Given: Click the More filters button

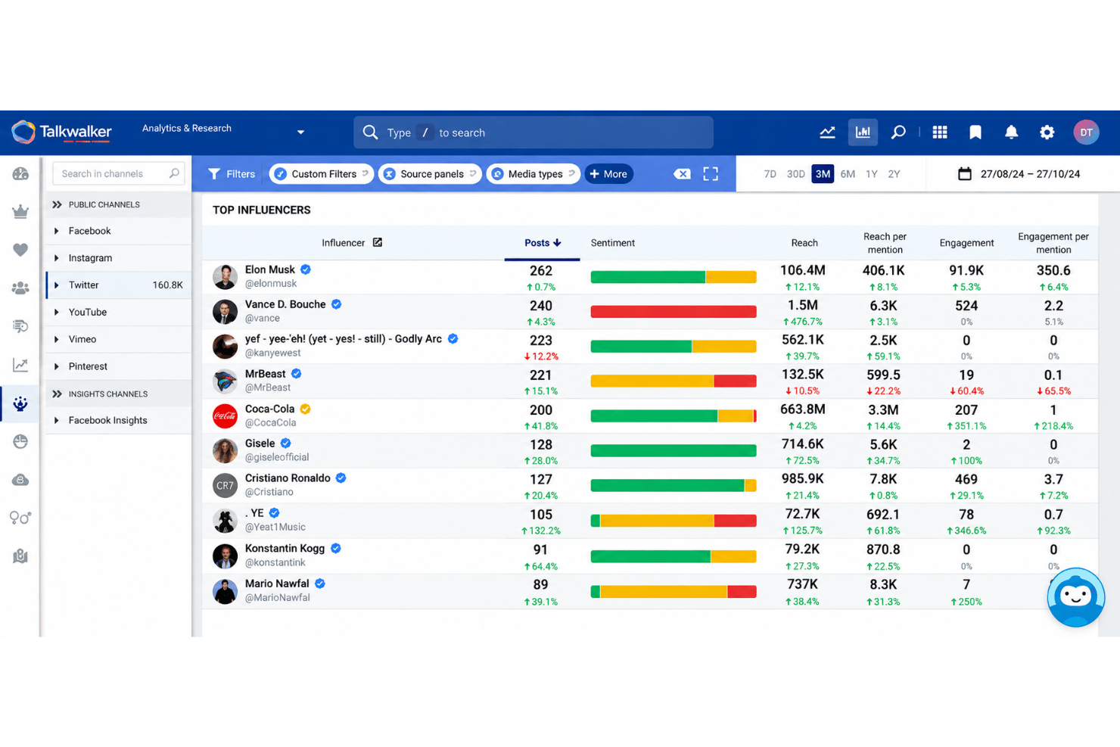Looking at the screenshot, I should tap(608, 174).
